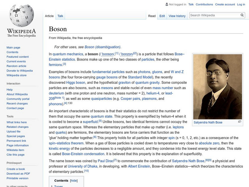The width and height of the screenshot is (249, 187).
Task: Hide the Contents table
Action: [74, 180]
